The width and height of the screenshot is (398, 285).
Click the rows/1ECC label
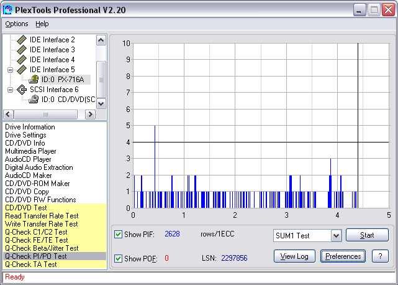click(217, 234)
